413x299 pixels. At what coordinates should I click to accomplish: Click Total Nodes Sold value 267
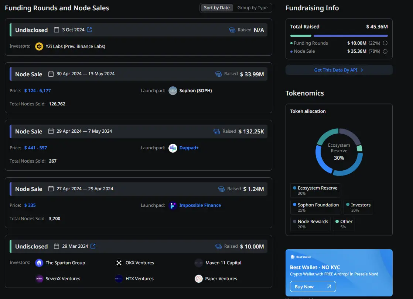pos(53,161)
